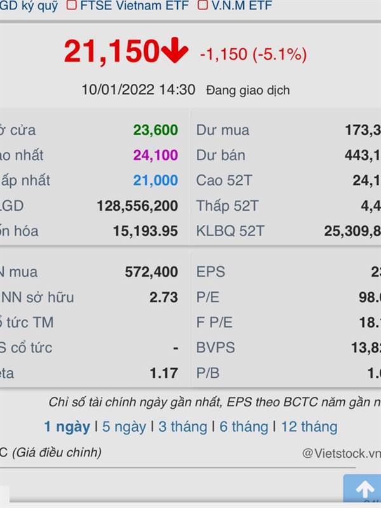This screenshot has width=381, height=508.
Task: Click the red down arrow next to 21,150
Action: [x=175, y=50]
